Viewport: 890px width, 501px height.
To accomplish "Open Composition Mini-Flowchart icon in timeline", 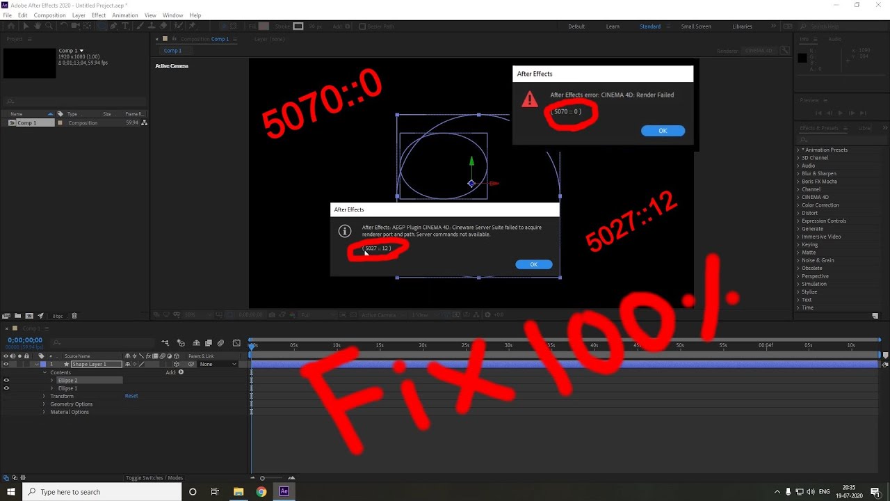I will click(165, 342).
